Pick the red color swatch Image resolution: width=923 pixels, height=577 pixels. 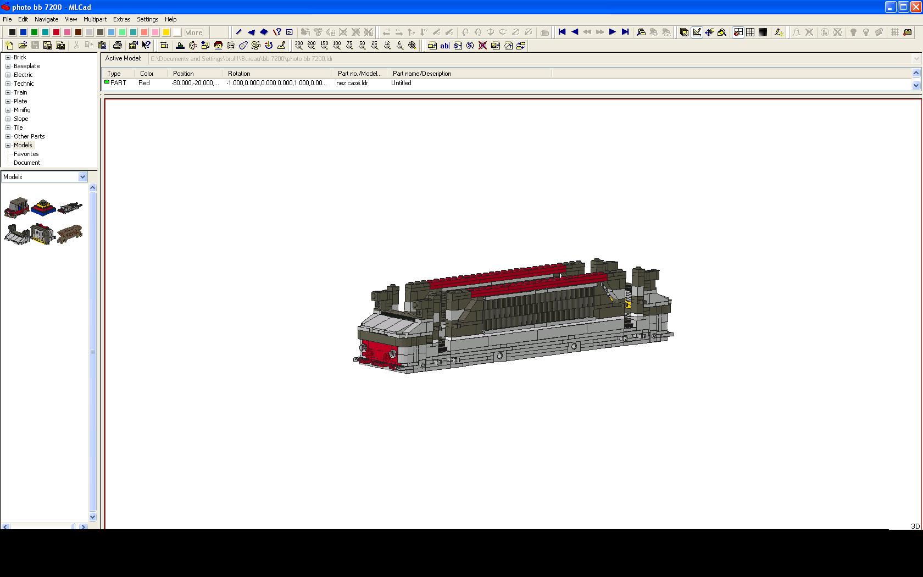(x=56, y=32)
